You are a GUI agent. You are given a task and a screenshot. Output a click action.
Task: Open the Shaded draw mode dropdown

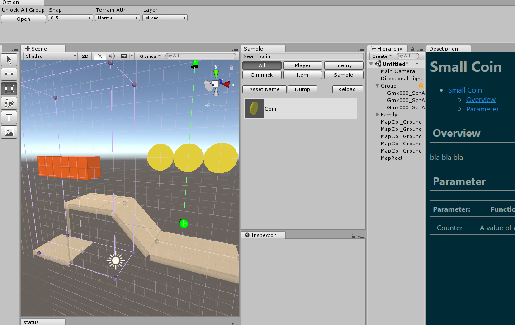pyautogui.click(x=49, y=56)
